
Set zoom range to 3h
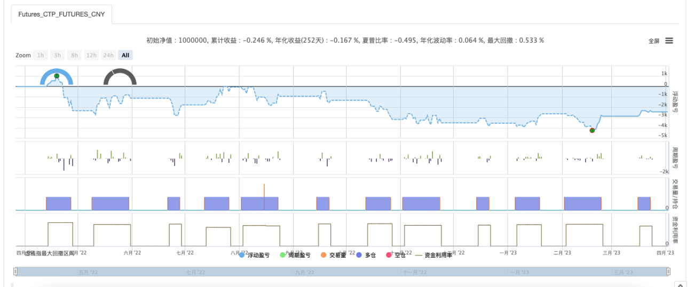click(57, 55)
